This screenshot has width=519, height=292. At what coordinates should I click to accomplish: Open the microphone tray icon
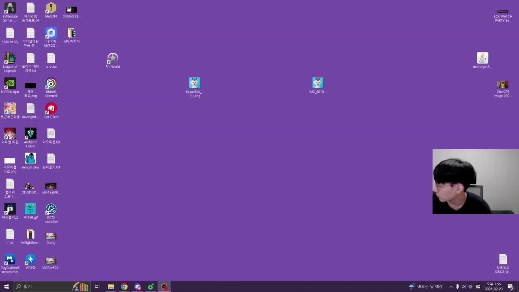(458, 287)
